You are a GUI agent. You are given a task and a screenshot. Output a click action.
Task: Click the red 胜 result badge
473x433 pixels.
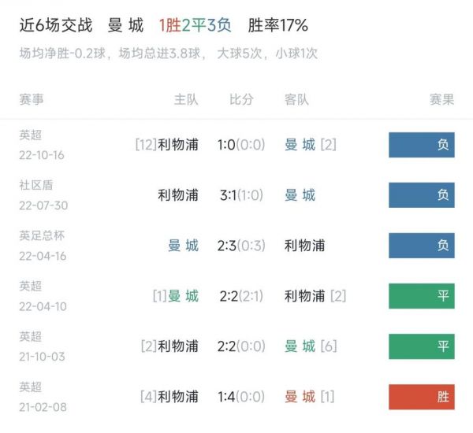(422, 397)
